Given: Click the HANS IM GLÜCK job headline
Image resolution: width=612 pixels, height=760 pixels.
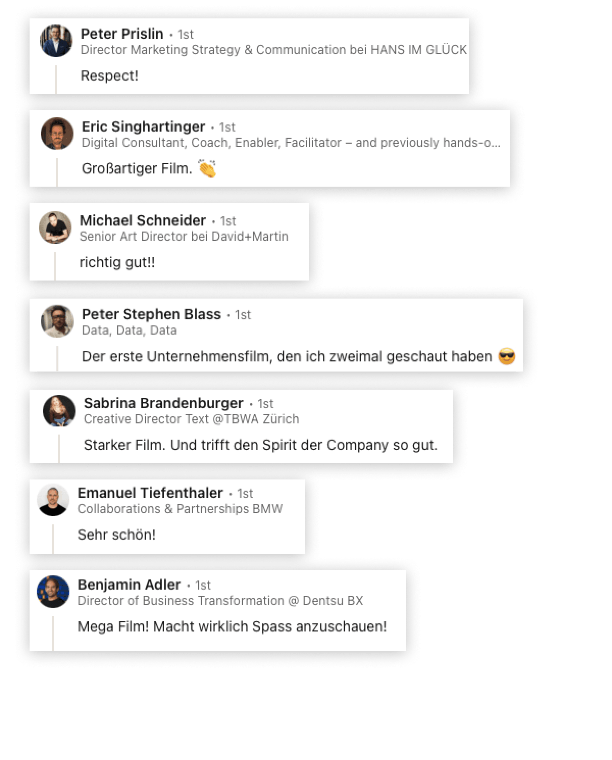Looking at the screenshot, I should pos(274,49).
